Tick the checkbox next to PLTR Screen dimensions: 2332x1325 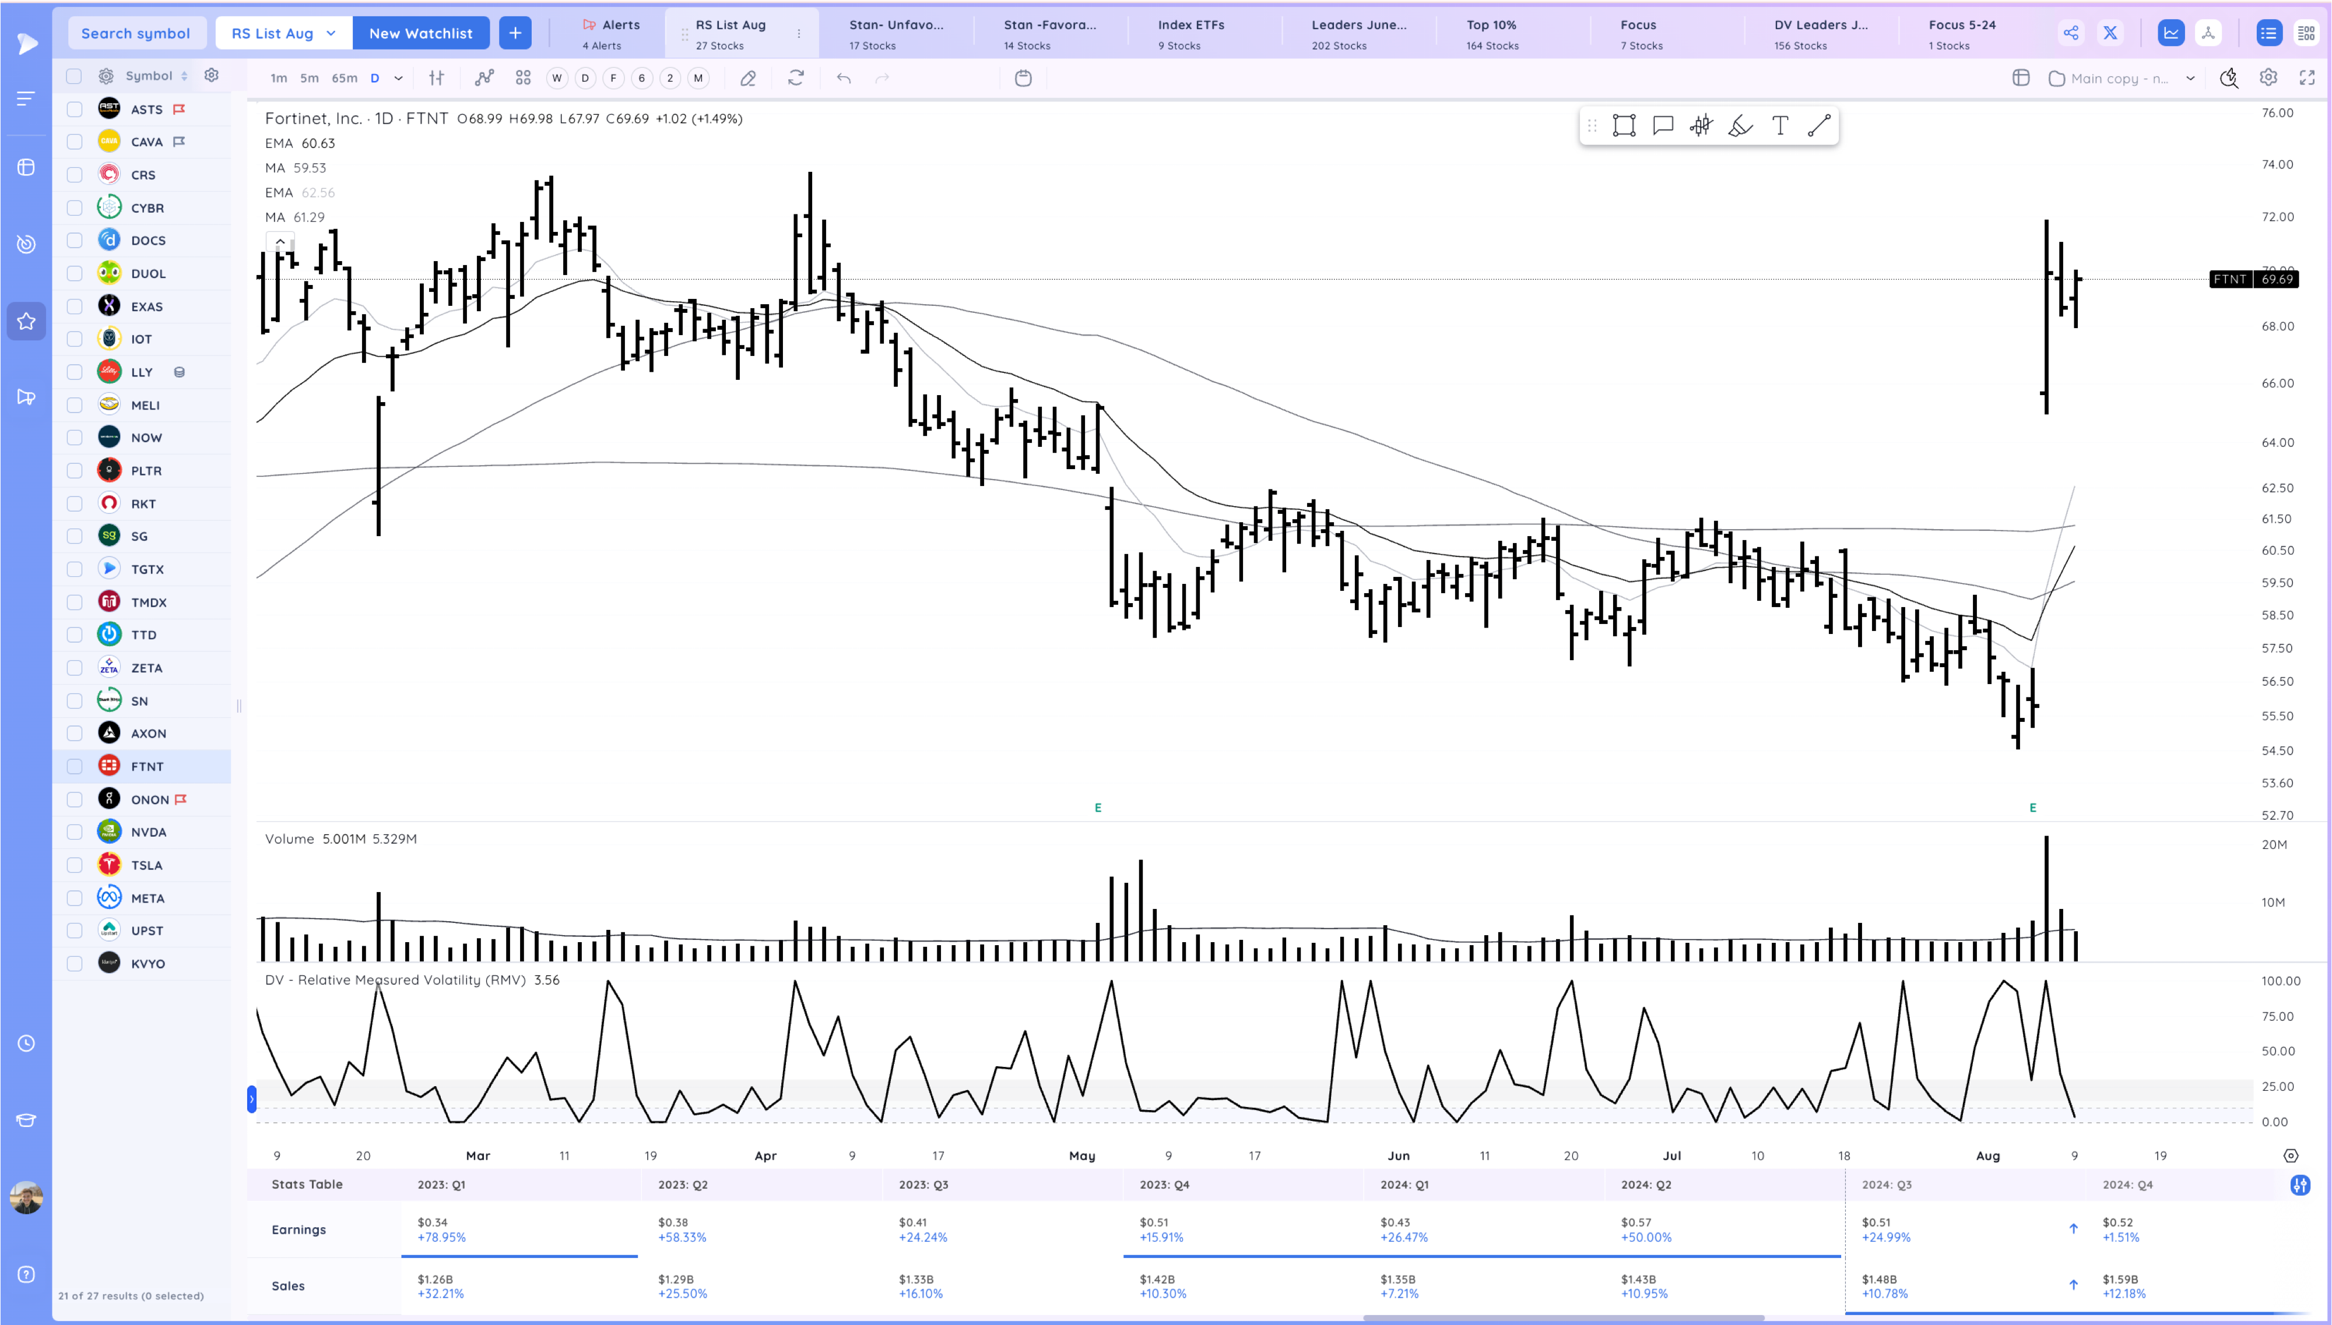point(75,470)
